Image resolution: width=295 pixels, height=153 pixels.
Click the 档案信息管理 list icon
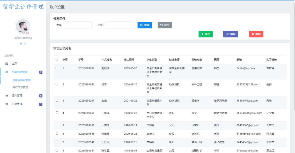tap(6, 72)
